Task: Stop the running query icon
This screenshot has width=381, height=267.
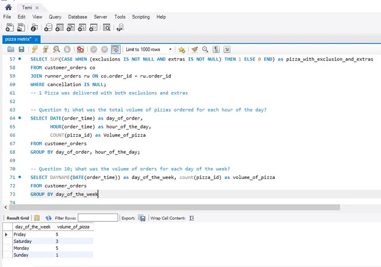Action: pyautogui.click(x=67, y=49)
